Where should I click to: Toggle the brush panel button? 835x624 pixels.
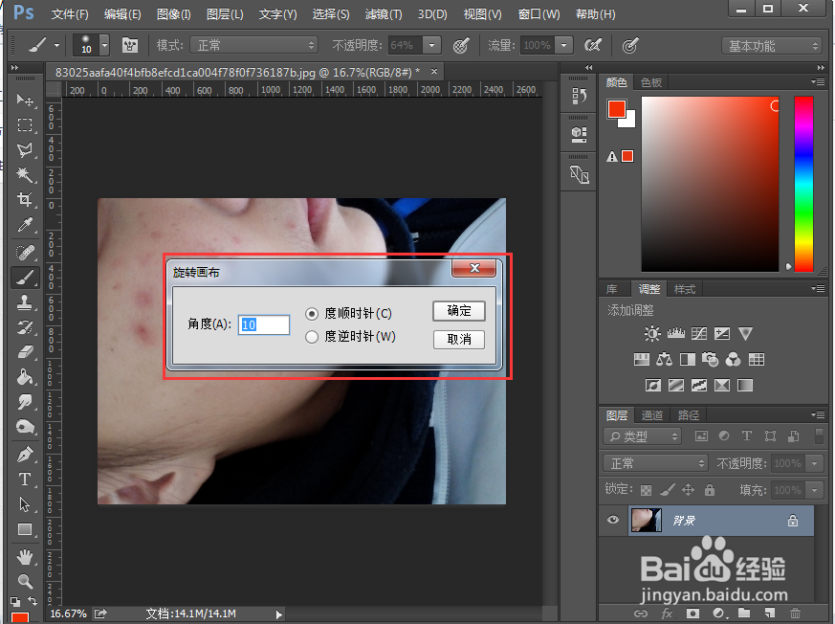pos(130,45)
